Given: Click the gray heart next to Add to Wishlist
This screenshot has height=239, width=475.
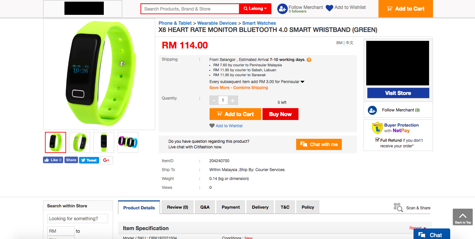Looking at the screenshot, I should click(x=212, y=126).
